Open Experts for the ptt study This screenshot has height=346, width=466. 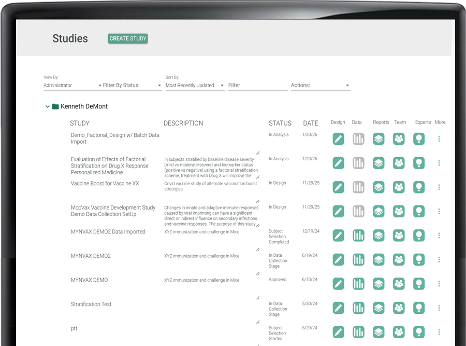(418, 332)
